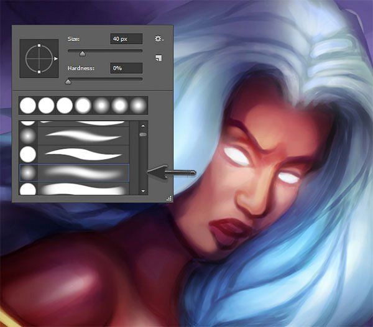Click the brush list scroll down arrow
The image size is (373, 327).
click(x=143, y=191)
